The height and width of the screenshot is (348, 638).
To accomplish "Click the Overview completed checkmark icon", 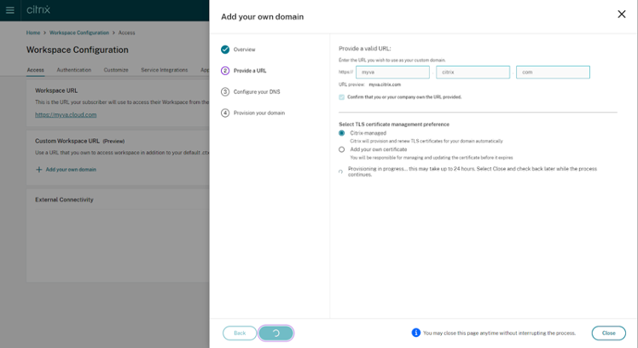I will click(x=225, y=49).
